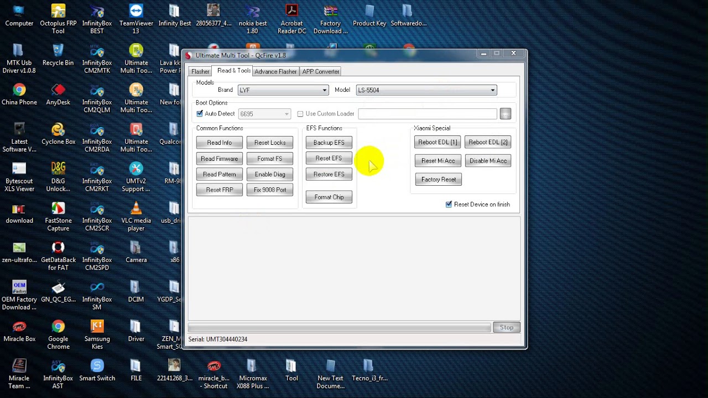Click the Stop button
Image resolution: width=708 pixels, height=398 pixels.
507,327
